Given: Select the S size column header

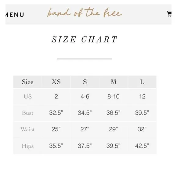Looking at the screenshot, I should click(x=85, y=82).
